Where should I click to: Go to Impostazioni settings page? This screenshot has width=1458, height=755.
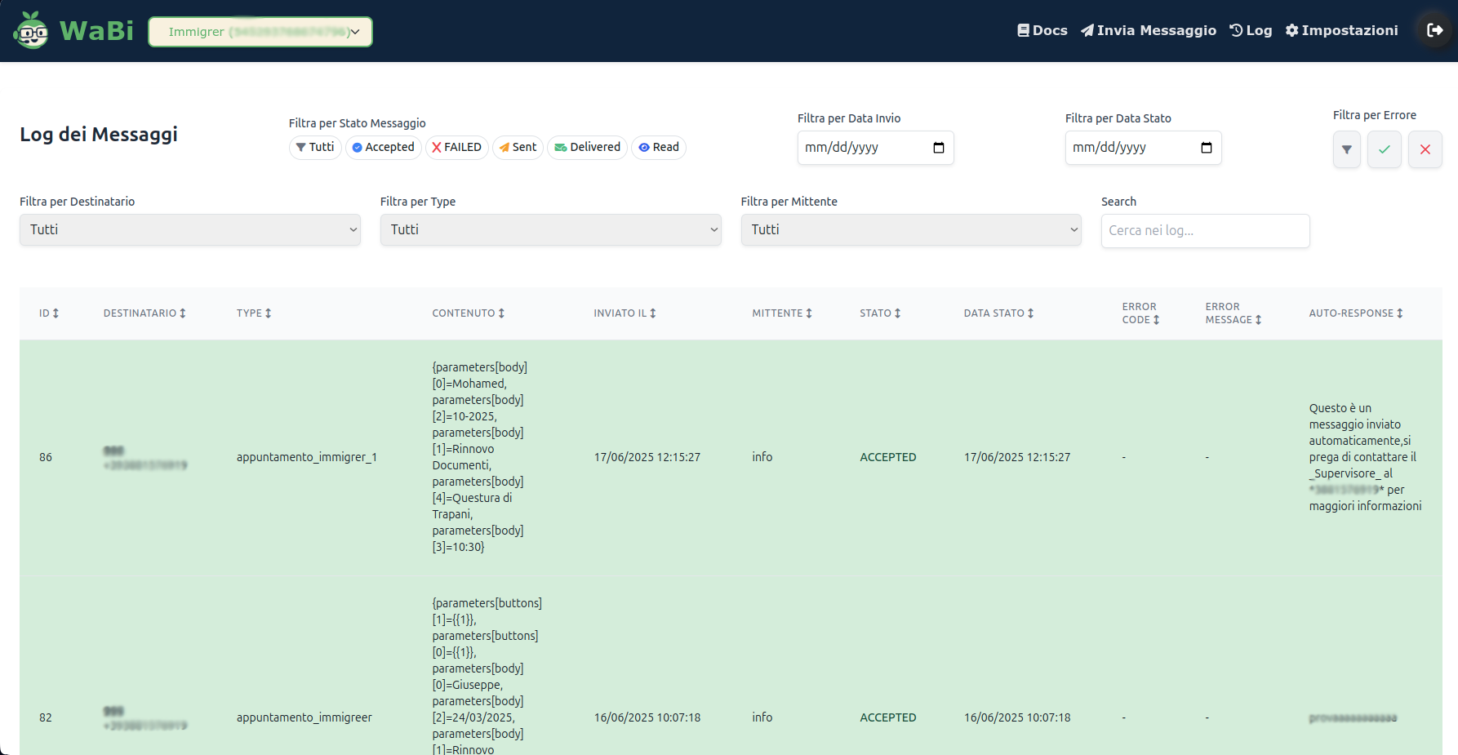pyautogui.click(x=1341, y=31)
